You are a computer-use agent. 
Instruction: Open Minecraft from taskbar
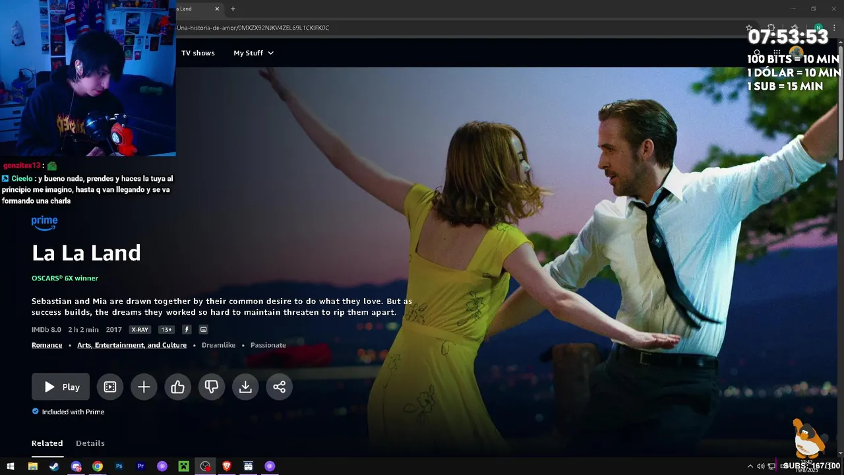coord(184,466)
